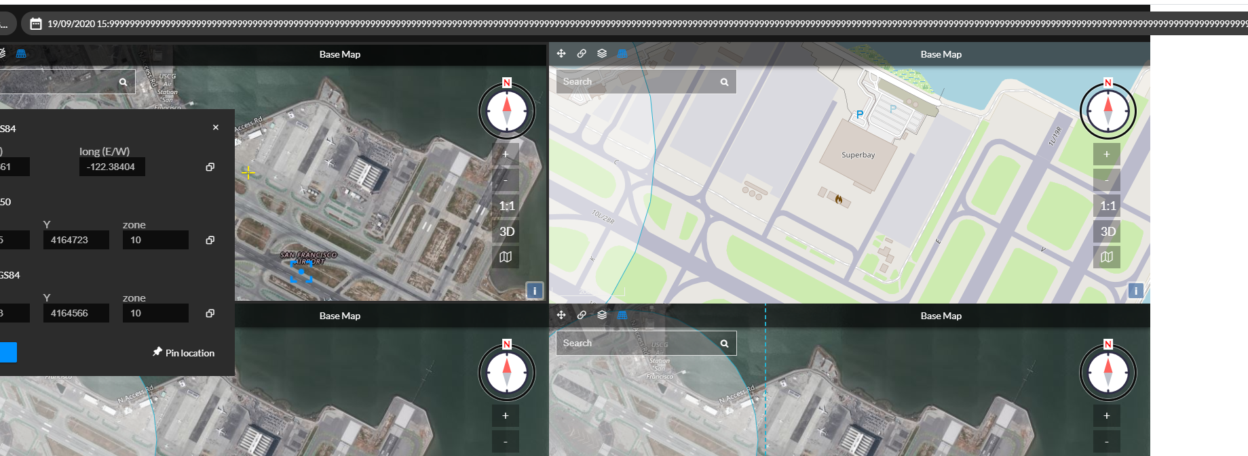1248x456 pixels.
Task: Open the layers icon in the bottom-right map panel
Action: 602,315
